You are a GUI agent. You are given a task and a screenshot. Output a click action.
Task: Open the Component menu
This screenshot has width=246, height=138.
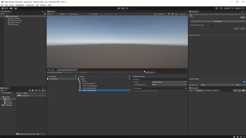tap(30, 5)
